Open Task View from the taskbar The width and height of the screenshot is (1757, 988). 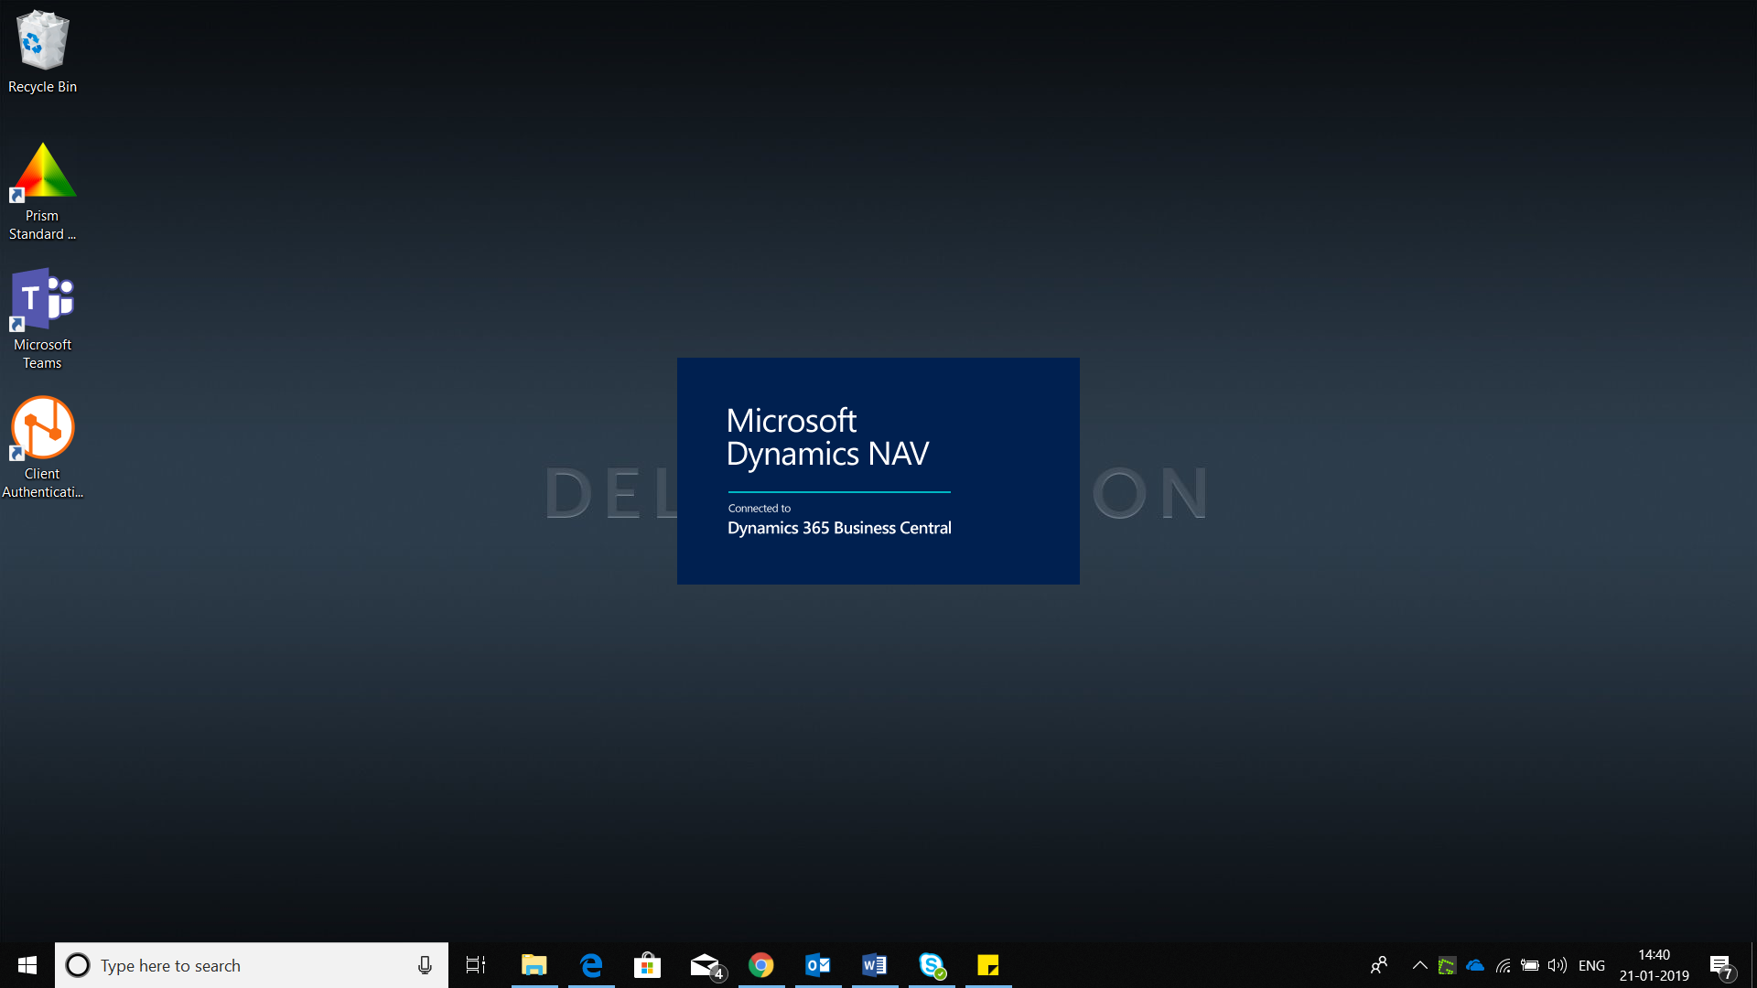coord(476,965)
